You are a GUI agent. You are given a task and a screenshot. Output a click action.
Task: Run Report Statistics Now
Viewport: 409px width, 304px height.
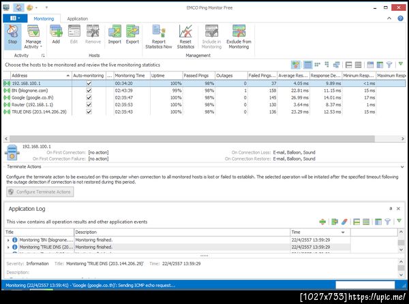click(159, 37)
